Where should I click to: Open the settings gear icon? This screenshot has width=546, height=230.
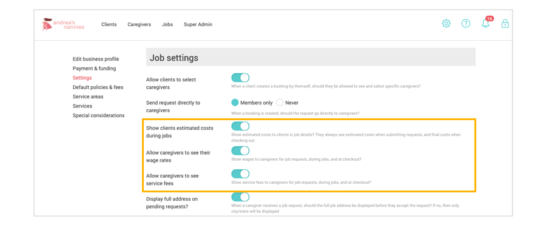(x=446, y=24)
